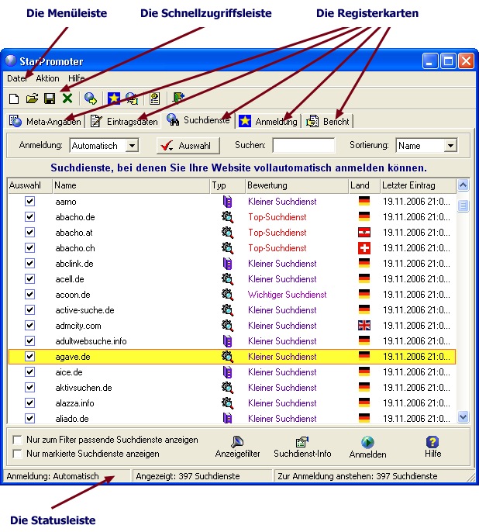This screenshot has height=532, width=479.
Task: Click the type icon in agave.de row
Action: click(227, 357)
